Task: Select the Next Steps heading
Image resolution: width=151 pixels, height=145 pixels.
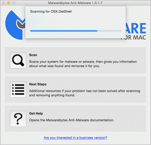Action: pos(38,84)
